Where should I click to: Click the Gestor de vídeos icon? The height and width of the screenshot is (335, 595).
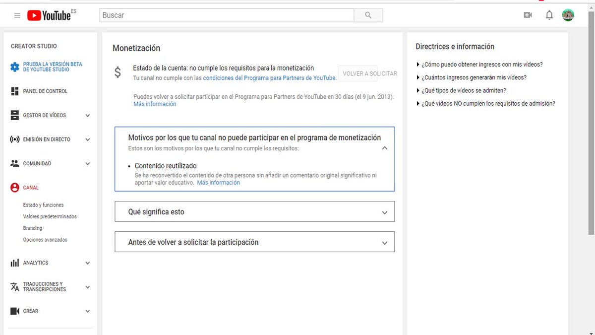point(15,116)
